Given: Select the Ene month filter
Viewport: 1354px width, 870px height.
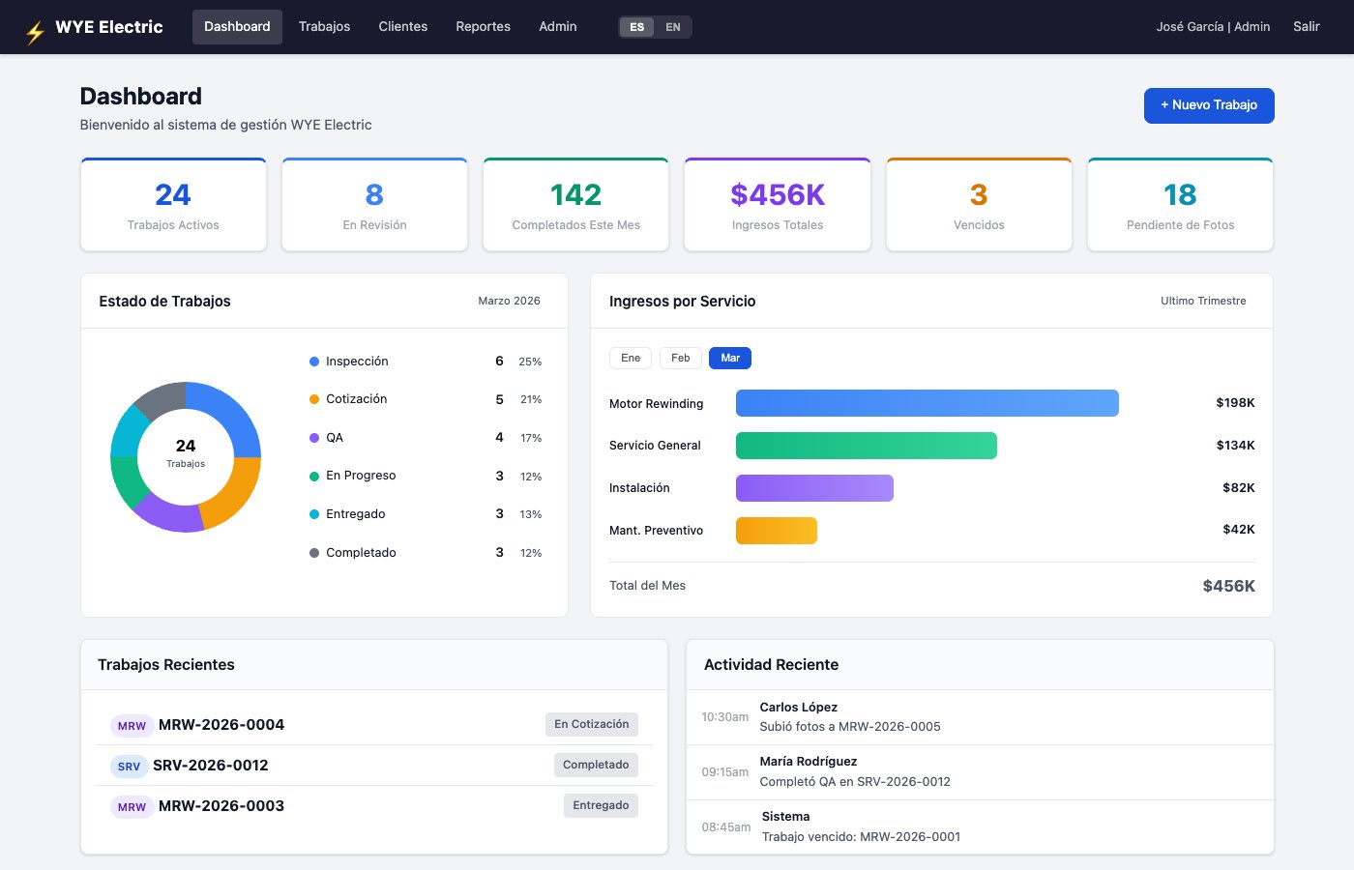Looking at the screenshot, I should coord(631,358).
